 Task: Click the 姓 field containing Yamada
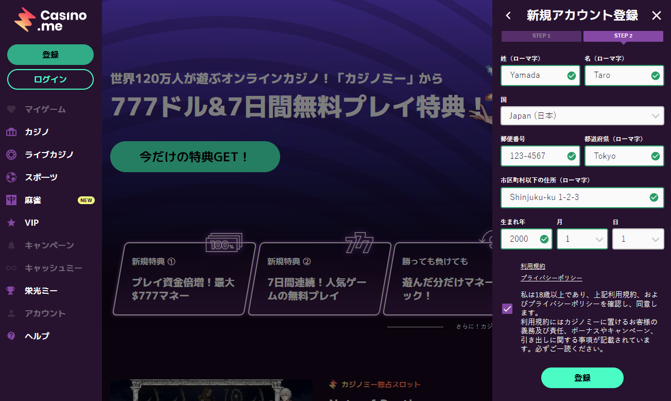click(x=540, y=75)
